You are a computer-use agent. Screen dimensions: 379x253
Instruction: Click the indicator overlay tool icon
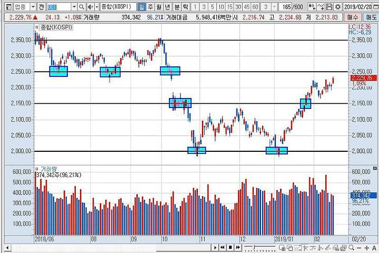[336, 248]
